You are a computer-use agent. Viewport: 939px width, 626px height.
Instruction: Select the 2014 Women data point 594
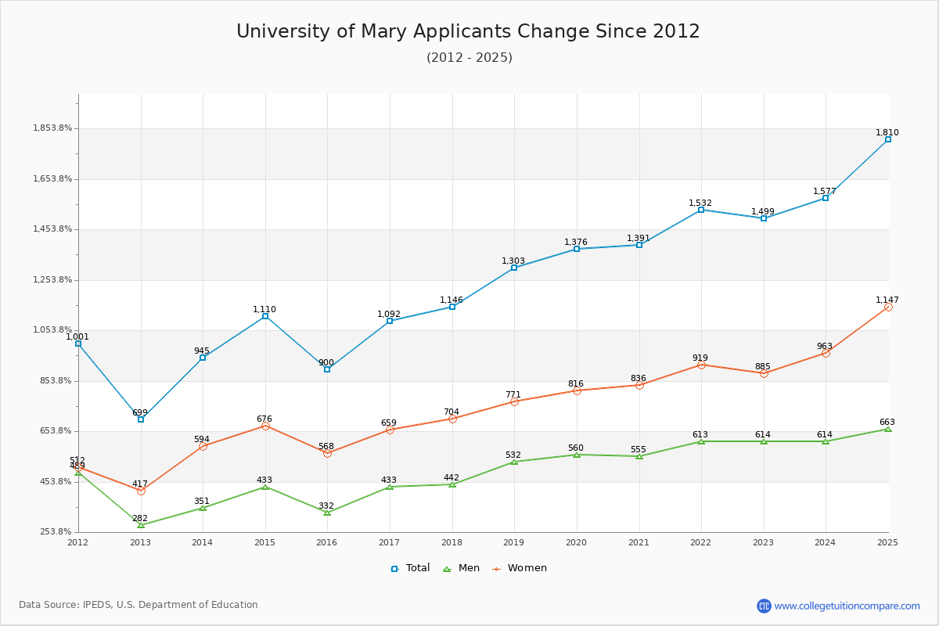click(203, 446)
